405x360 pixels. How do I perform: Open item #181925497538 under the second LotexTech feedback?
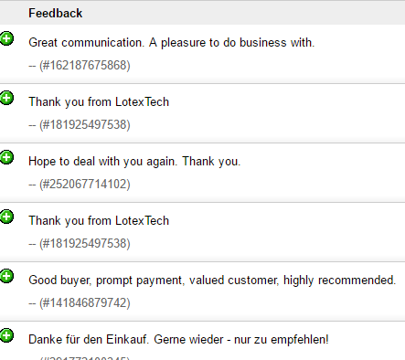pos(84,243)
